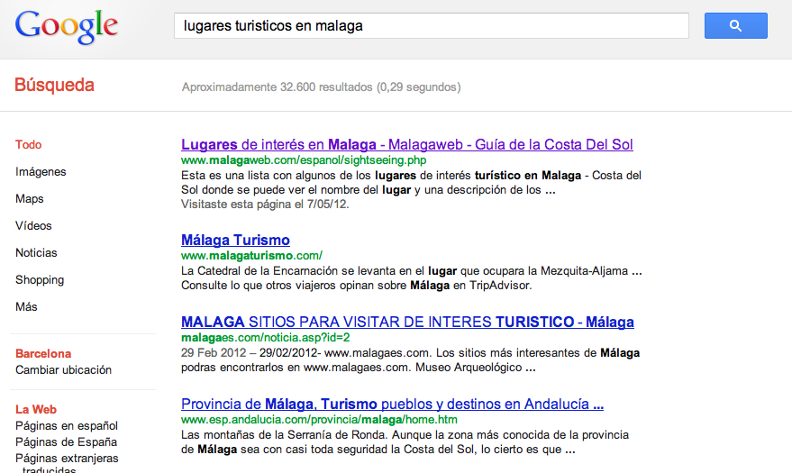The height and width of the screenshot is (473, 792).
Task: Open Provincia de Málaga, Turismo result
Action: click(x=392, y=405)
